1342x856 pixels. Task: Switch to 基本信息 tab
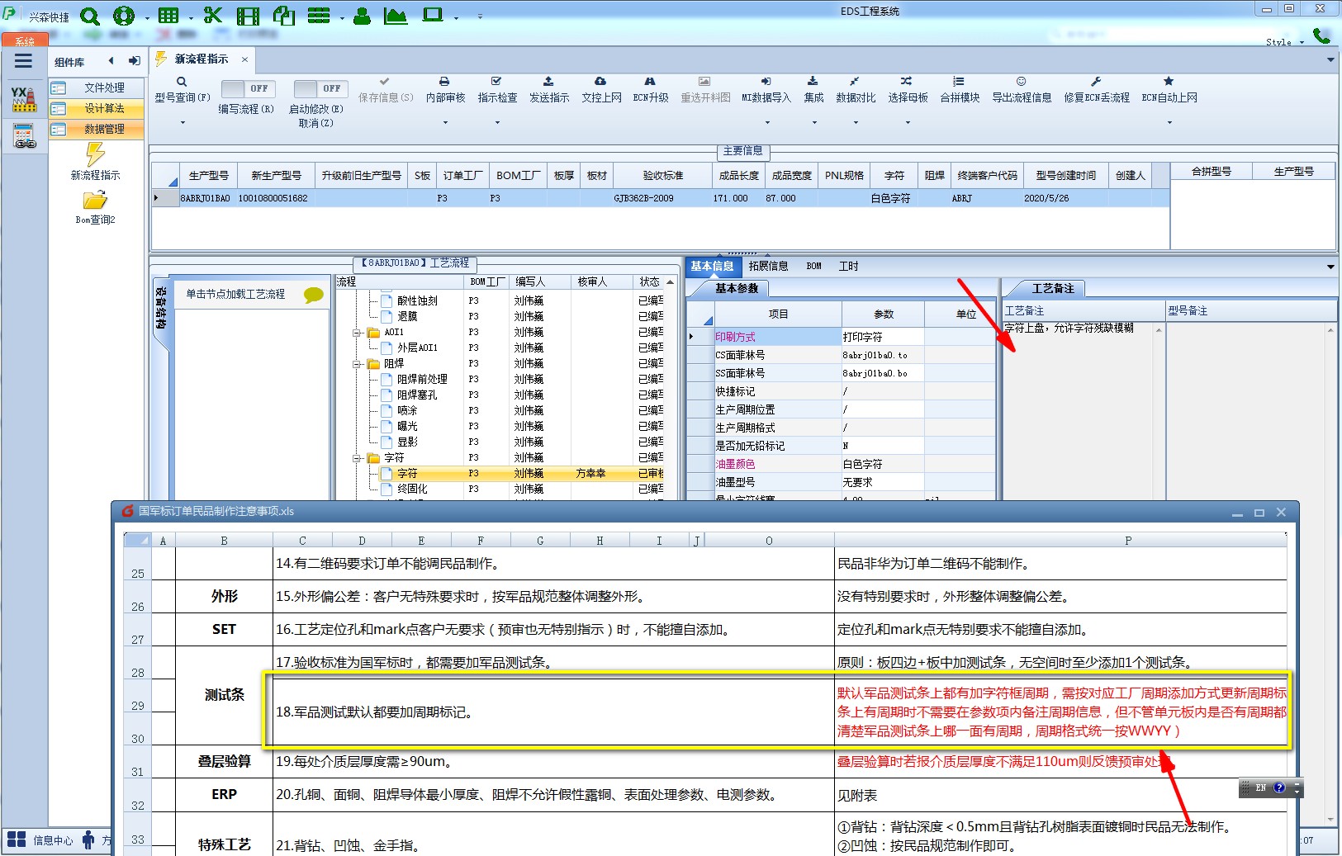[712, 266]
